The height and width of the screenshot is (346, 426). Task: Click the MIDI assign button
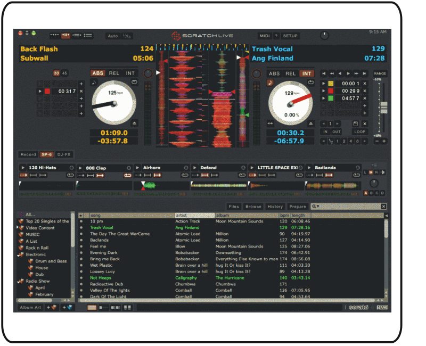pyautogui.click(x=265, y=36)
